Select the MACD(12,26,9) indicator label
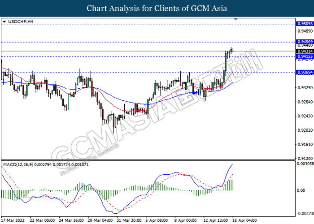 click(46, 164)
